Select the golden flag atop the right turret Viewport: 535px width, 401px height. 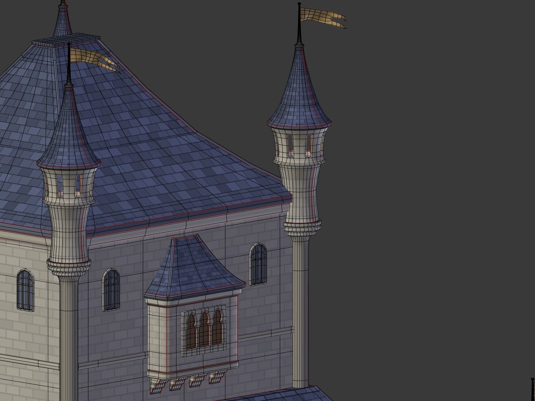[323, 18]
